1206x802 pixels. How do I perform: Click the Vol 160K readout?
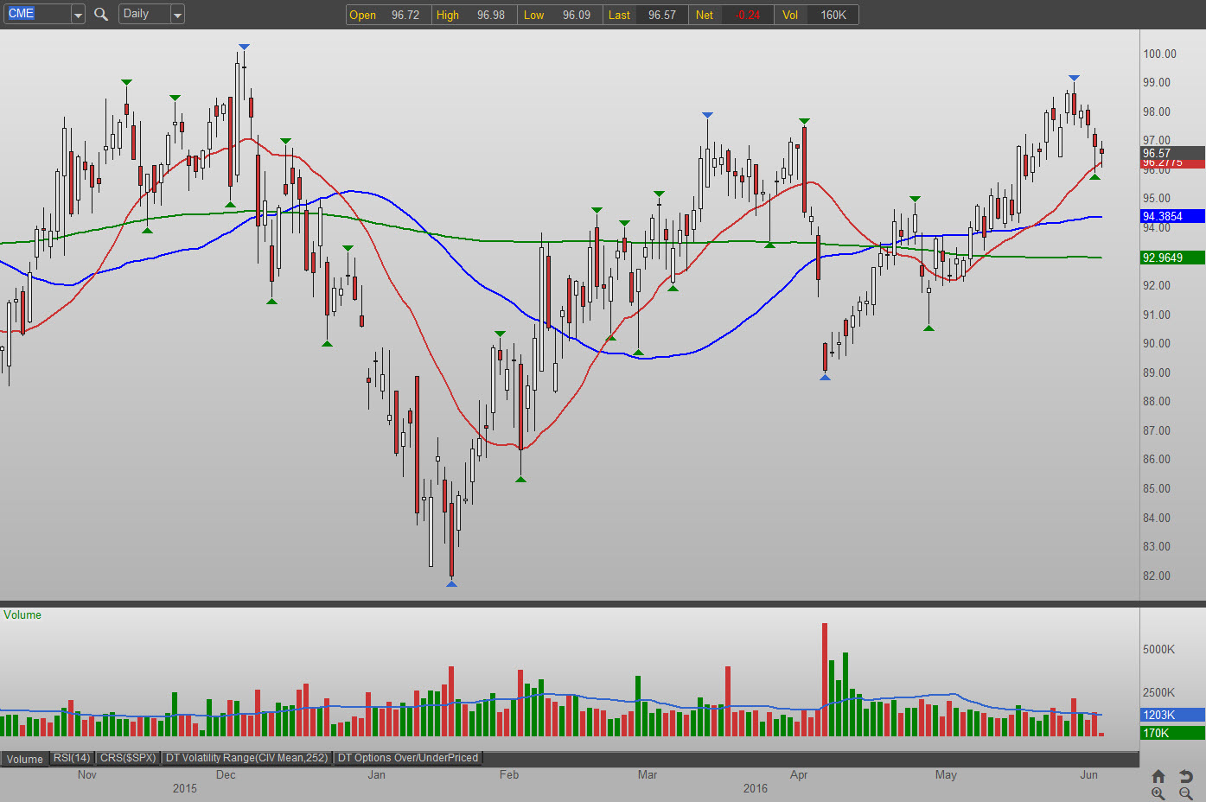click(815, 15)
